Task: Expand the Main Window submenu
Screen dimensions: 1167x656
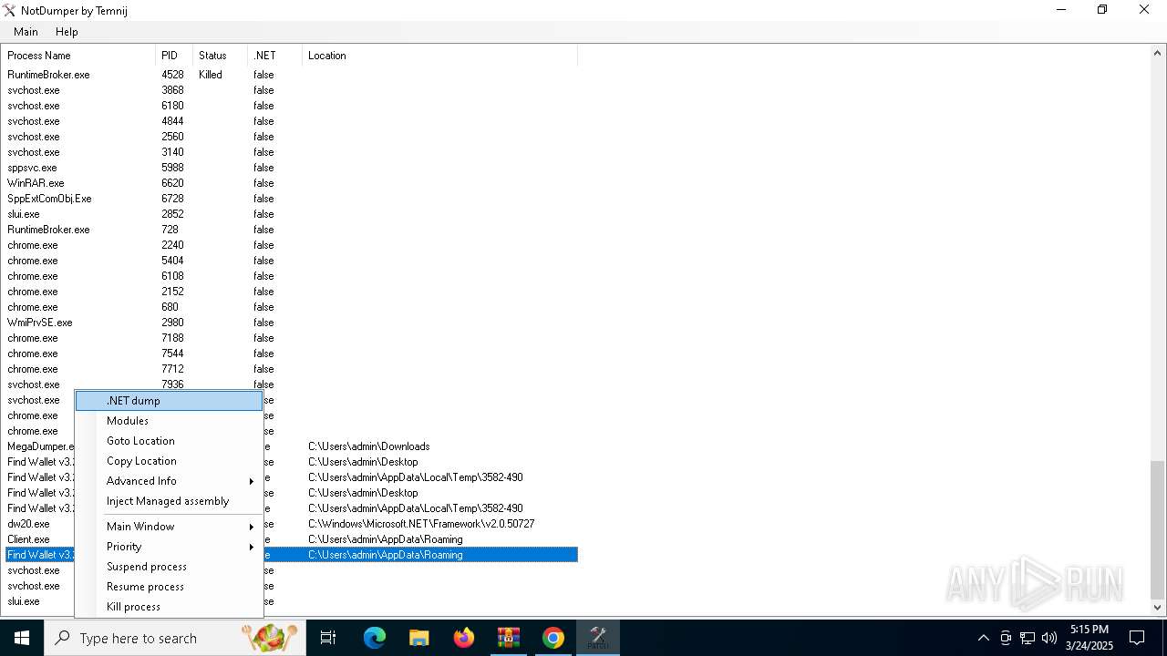Action: tap(170, 527)
